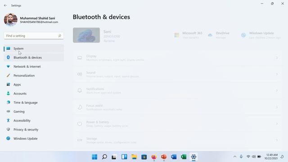Viewport: 288px width, 162px height.
Task: Open Privacy & security settings
Action: click(x=34, y=130)
